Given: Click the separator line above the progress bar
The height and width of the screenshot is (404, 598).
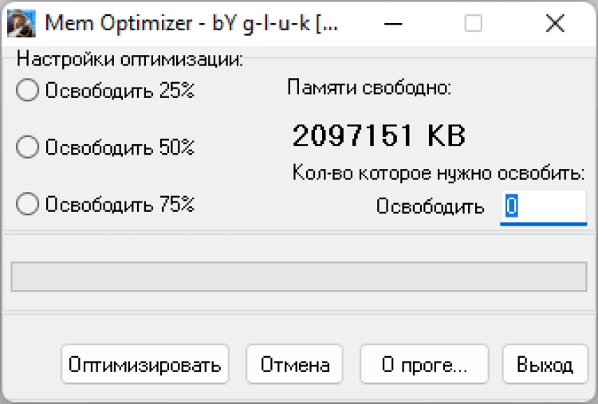Looking at the screenshot, I should coord(298,233).
